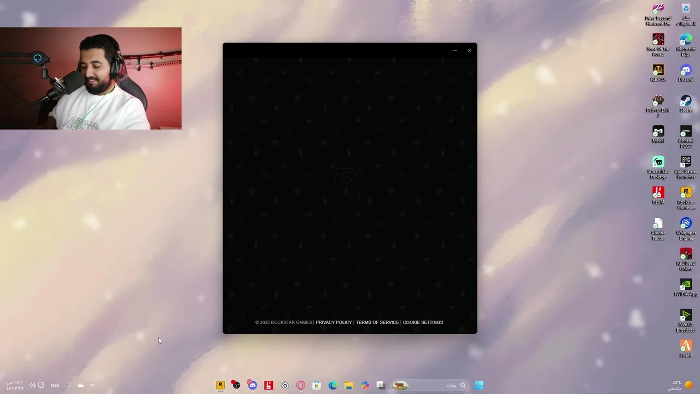The width and height of the screenshot is (700, 394).
Task: Open the Windows Start menu
Action: tap(479, 385)
